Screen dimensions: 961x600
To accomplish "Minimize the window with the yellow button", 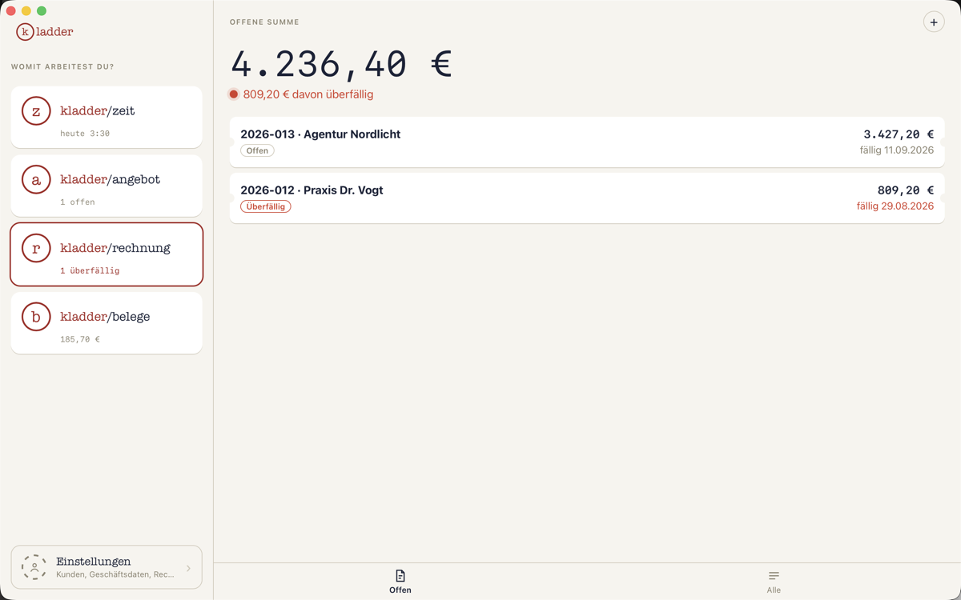I will [26, 11].
